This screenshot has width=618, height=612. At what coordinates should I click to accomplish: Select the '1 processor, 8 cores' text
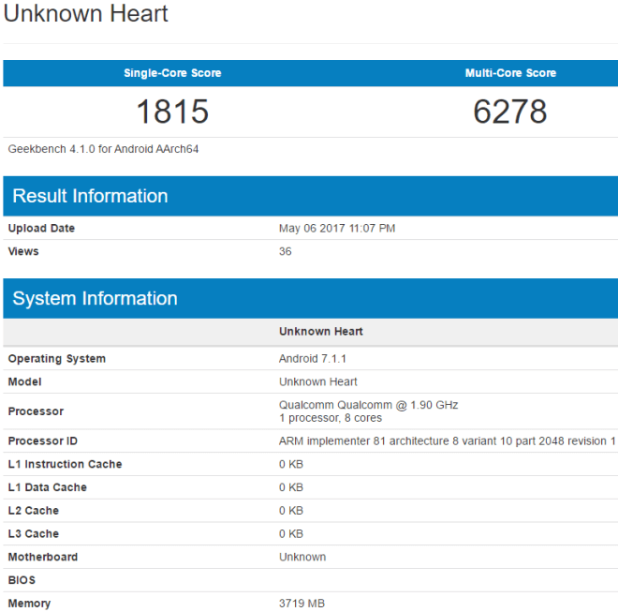(331, 418)
